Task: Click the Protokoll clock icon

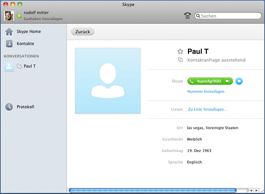Action: tap(9, 107)
